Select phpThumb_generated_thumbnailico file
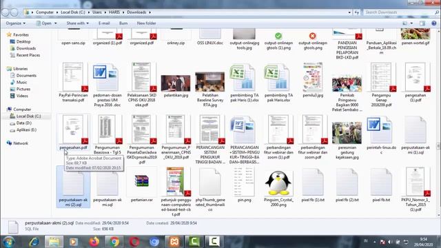The image size is (441, 248). (210, 189)
